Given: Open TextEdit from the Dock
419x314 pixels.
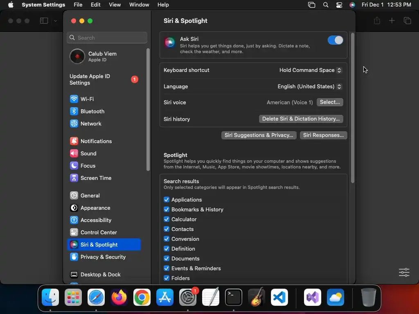Looking at the screenshot, I should 211,297.
